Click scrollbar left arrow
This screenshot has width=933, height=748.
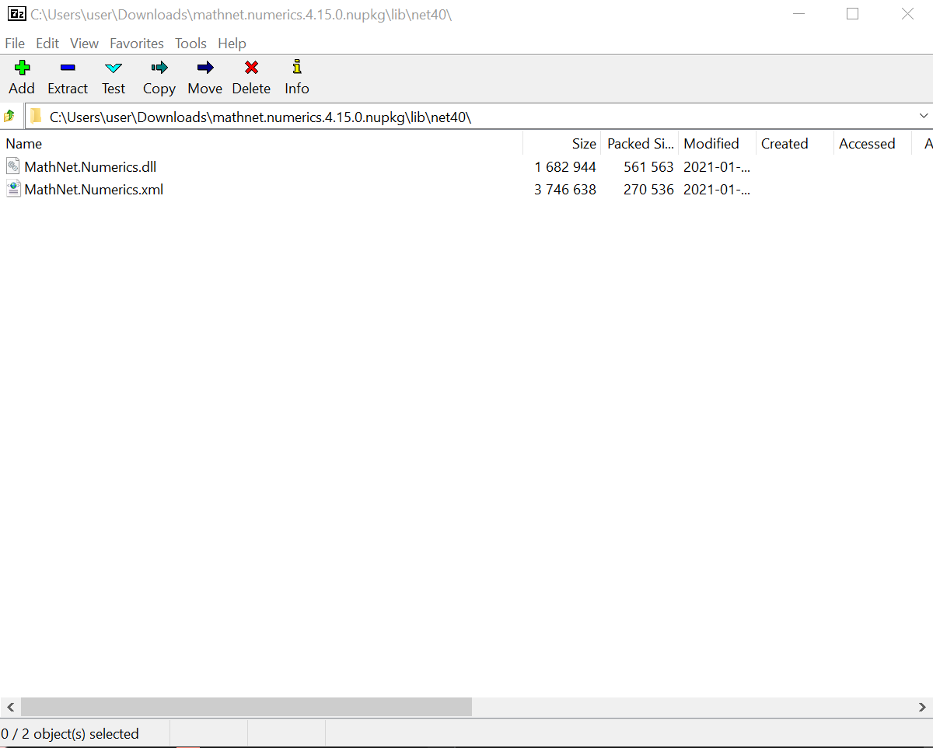[10, 707]
